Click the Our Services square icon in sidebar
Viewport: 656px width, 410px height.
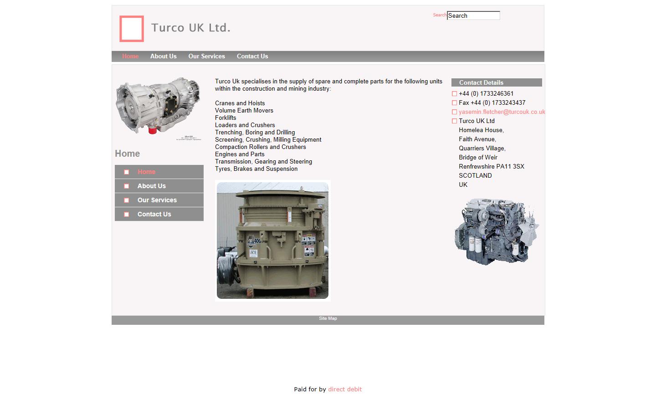(x=126, y=200)
